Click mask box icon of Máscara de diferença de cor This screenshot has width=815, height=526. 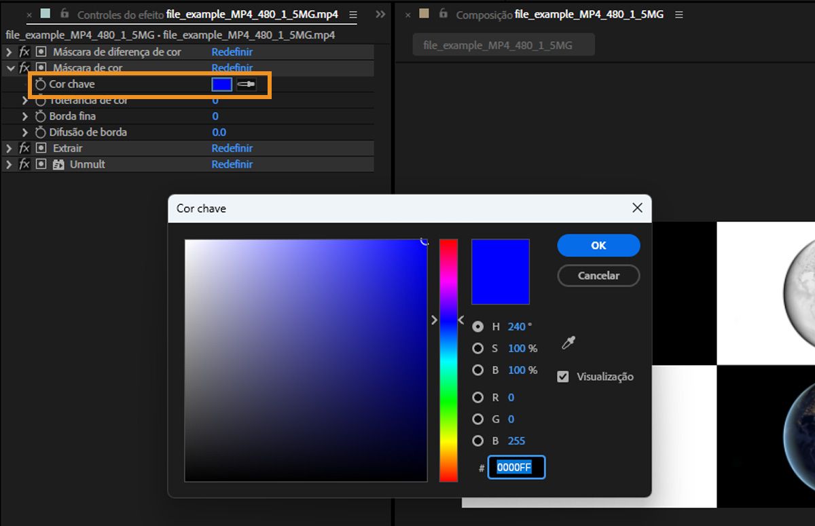[x=41, y=52]
